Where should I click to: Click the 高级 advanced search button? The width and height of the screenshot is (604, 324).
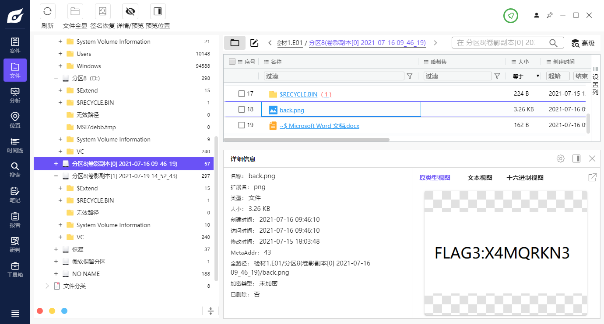click(x=583, y=43)
